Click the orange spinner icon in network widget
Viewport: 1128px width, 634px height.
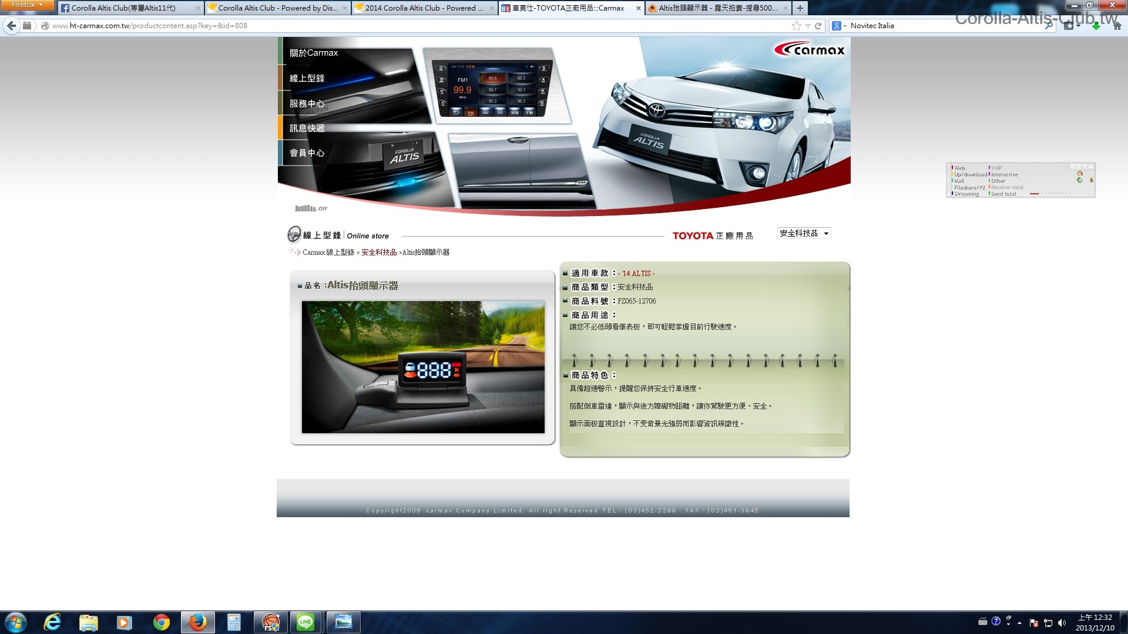coord(1079,174)
